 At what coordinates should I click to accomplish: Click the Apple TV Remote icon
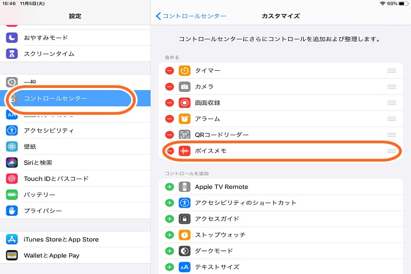coord(184,187)
